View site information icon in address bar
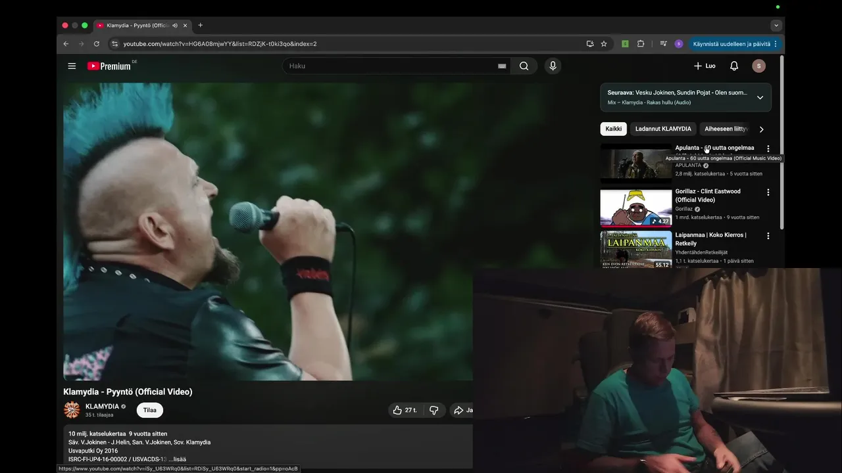Screen dimensions: 842x473 coord(114,44)
